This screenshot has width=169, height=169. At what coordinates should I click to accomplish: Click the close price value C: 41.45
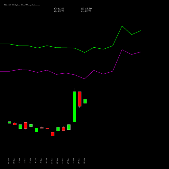tap(59, 9)
